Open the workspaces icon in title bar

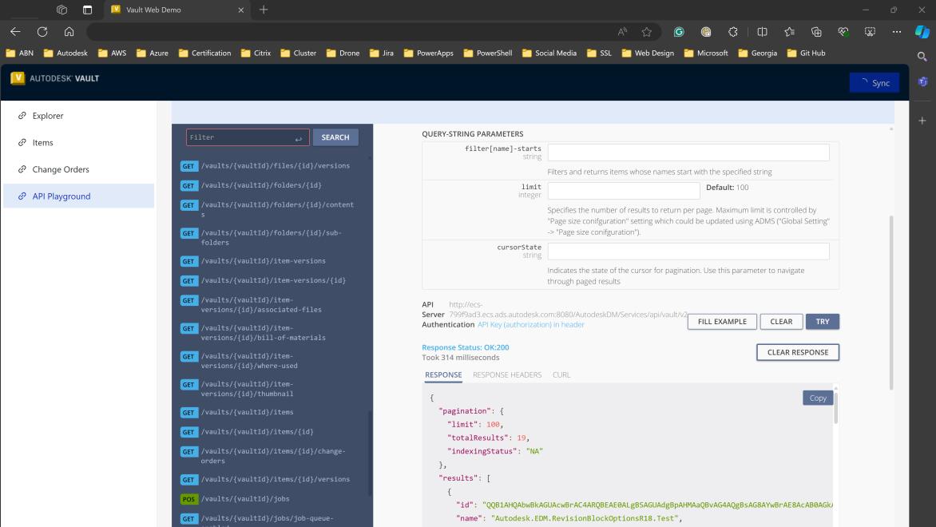click(61, 10)
